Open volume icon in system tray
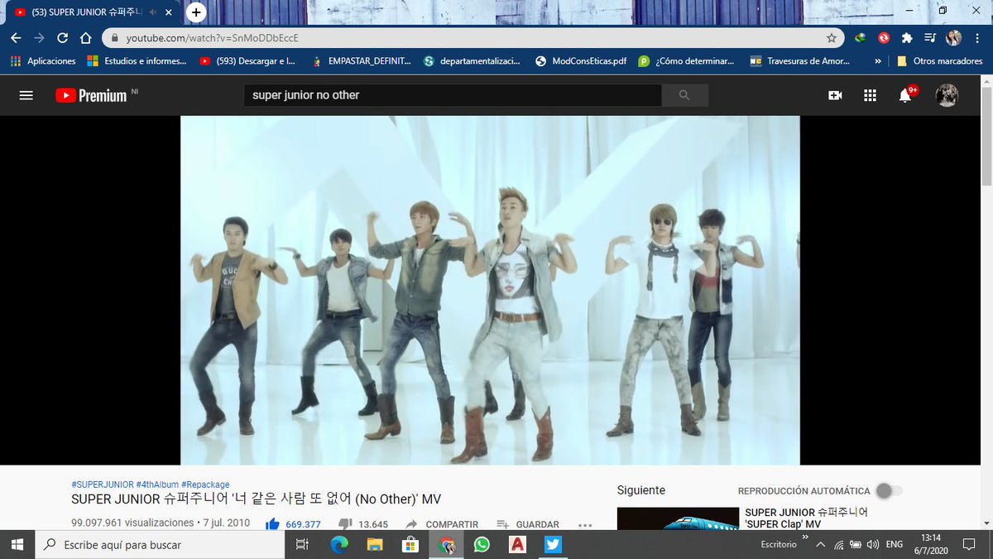The width and height of the screenshot is (993, 559). click(x=872, y=545)
